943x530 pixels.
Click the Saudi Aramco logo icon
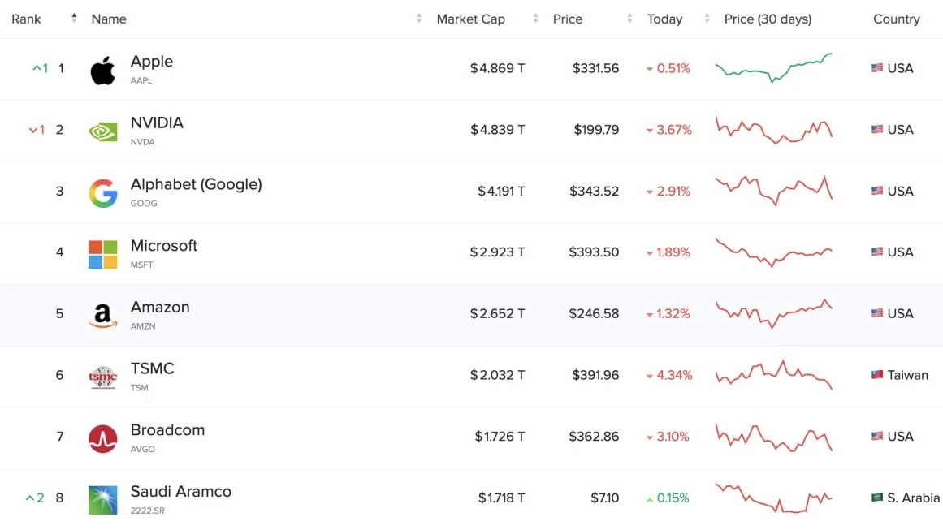[103, 500]
